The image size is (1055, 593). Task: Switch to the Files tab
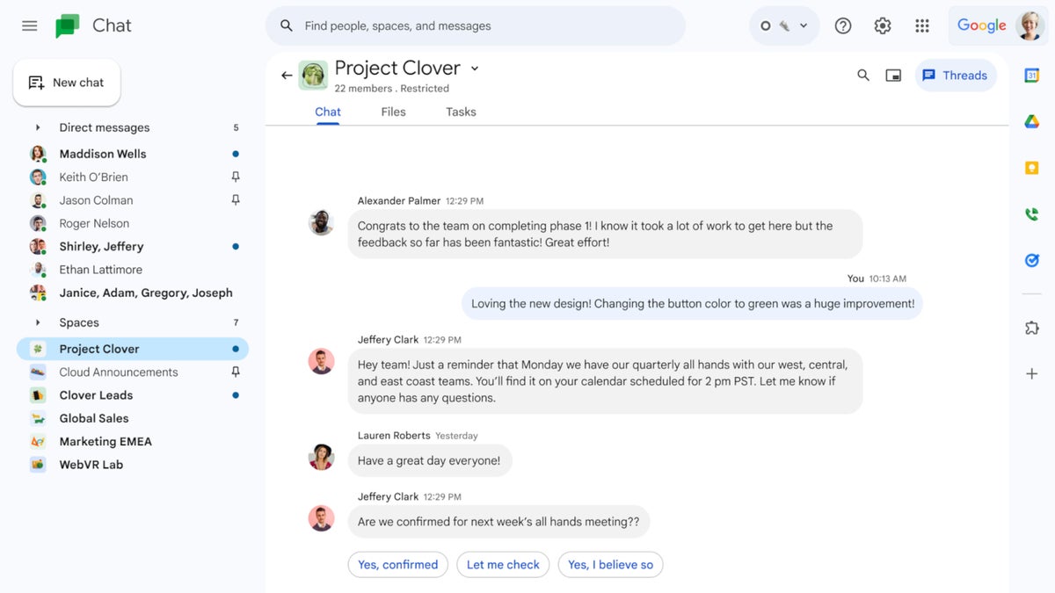pos(393,112)
